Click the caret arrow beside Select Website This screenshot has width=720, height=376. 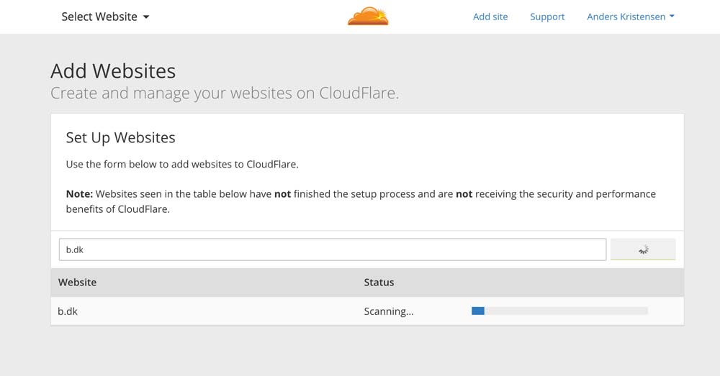(x=146, y=17)
